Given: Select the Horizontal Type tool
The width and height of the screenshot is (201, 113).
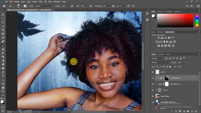Looking at the screenshot, I should pos(3,76).
